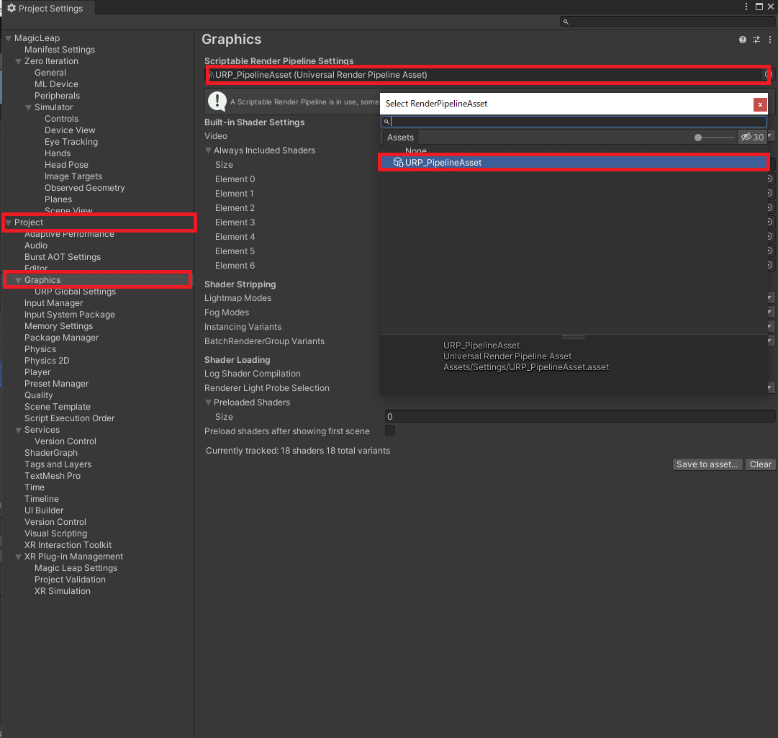Open the Project Settings window options menu
Viewport: 778px width, 738px height.
coord(746,6)
